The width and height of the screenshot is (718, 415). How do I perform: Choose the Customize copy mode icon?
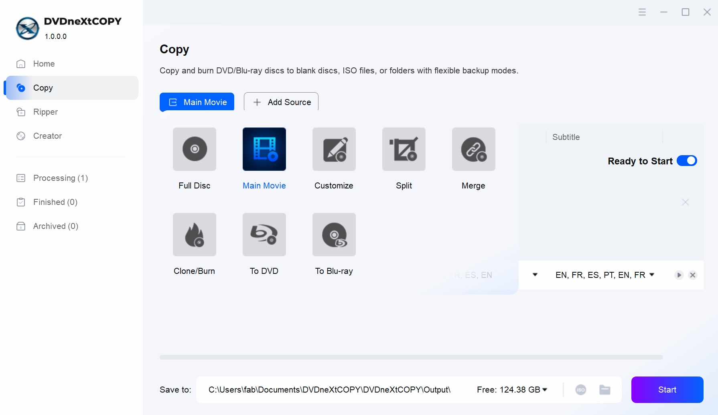click(x=334, y=149)
